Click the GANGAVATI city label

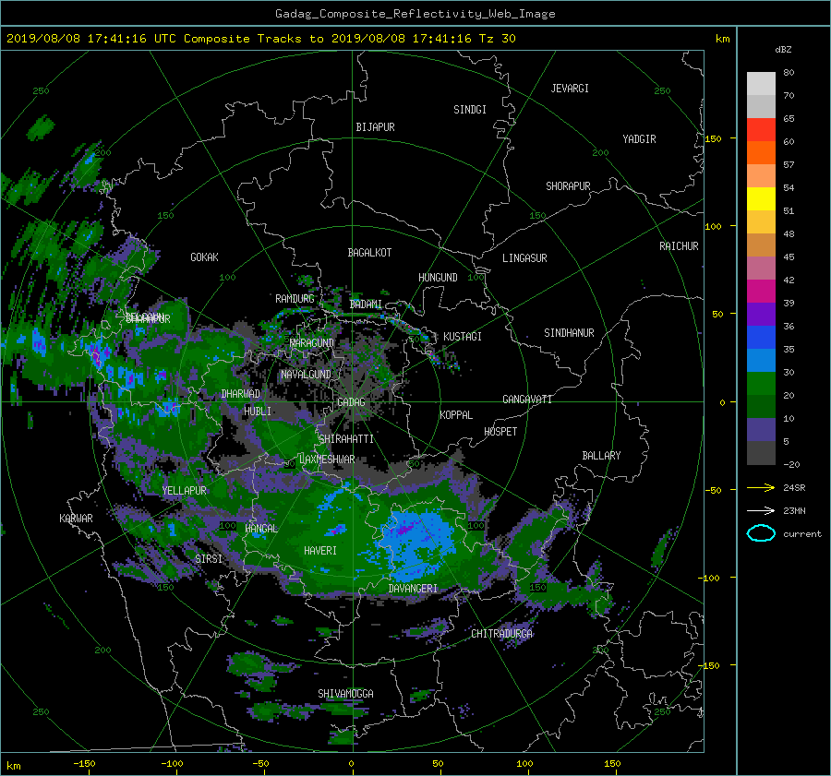click(x=527, y=400)
